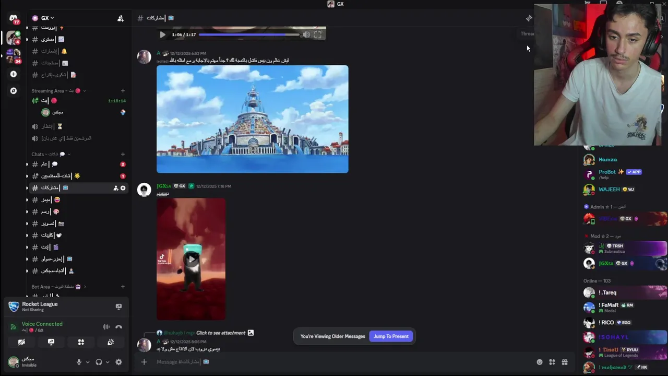668x376 pixels.
Task: Open headphone output options chevron
Action: [x=108, y=362]
